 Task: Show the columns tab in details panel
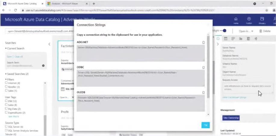coord(226,39)
